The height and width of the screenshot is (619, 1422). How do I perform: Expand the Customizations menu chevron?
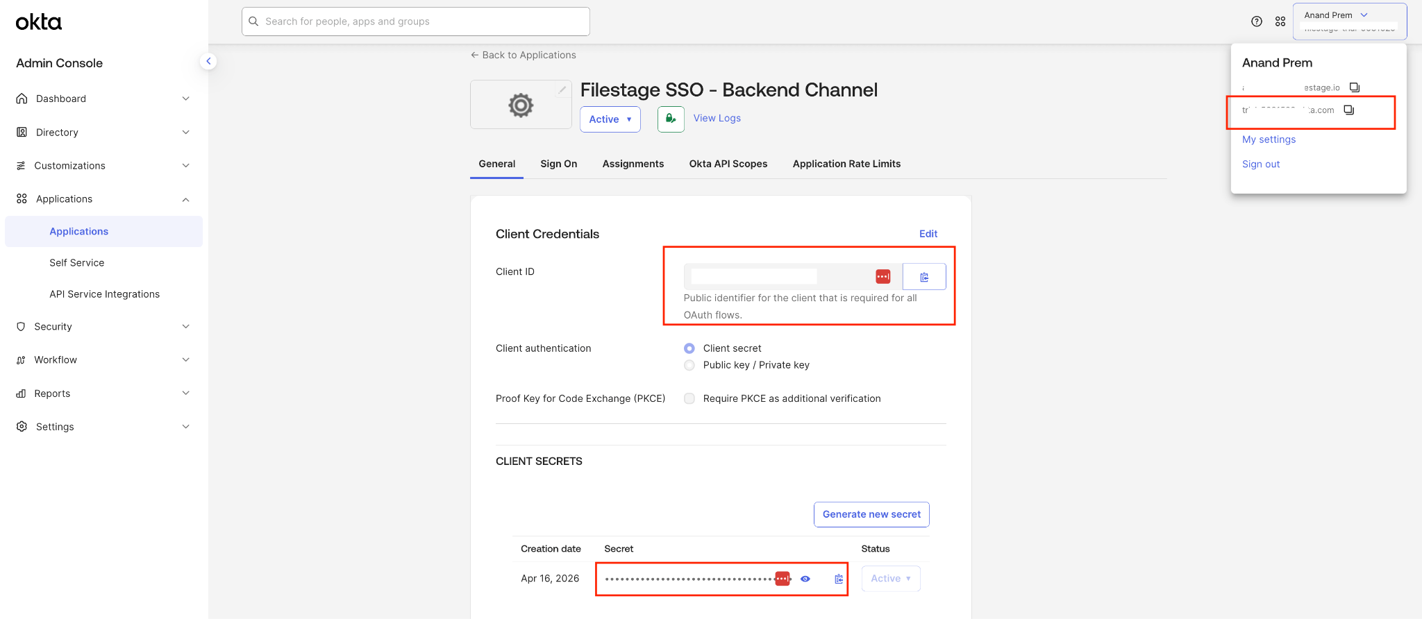pyautogui.click(x=185, y=165)
